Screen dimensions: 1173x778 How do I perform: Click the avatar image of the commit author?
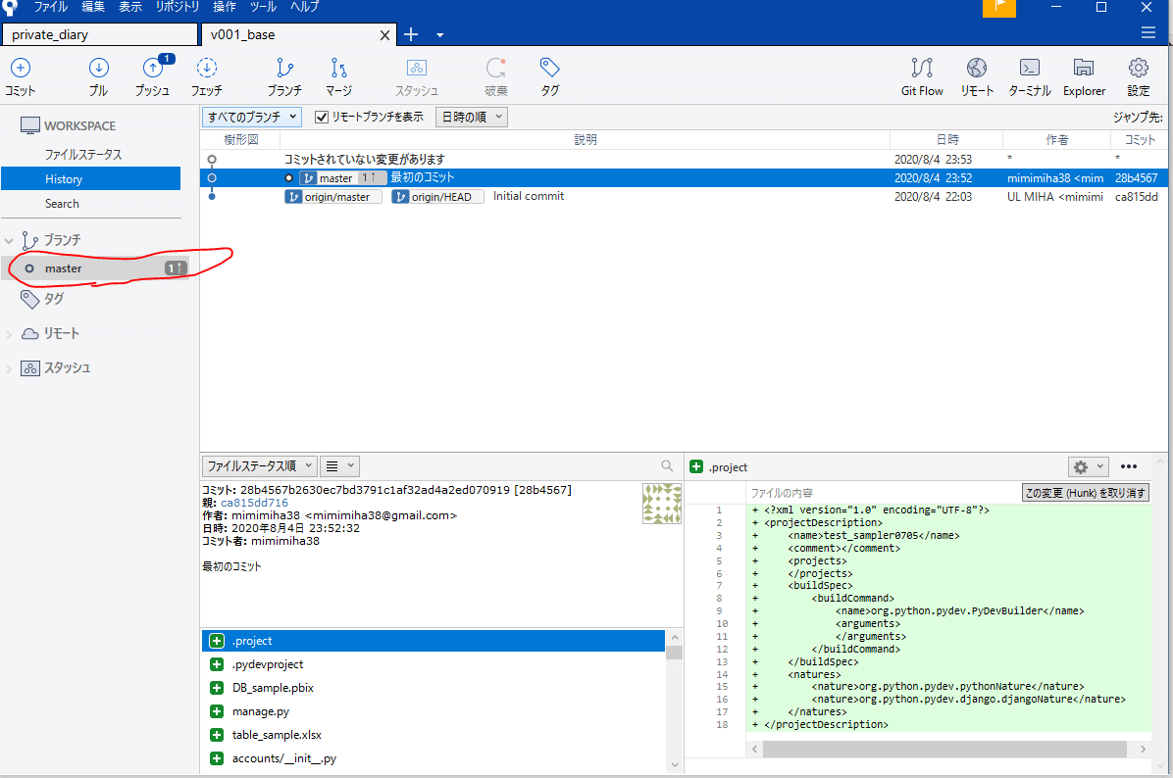662,503
